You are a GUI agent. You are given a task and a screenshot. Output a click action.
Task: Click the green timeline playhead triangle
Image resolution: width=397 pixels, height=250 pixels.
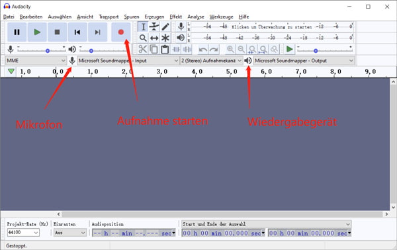(x=11, y=71)
